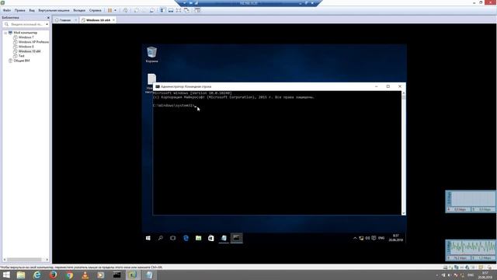This screenshot has width=497, height=280.
Task: Open the Справка menu
Action: [95, 10]
